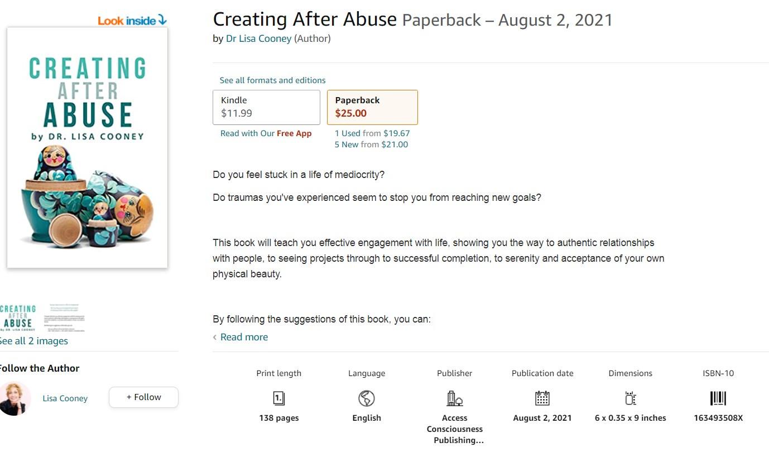Image resolution: width=769 pixels, height=457 pixels.
Task: Expand the description with Read more
Action: pos(244,337)
